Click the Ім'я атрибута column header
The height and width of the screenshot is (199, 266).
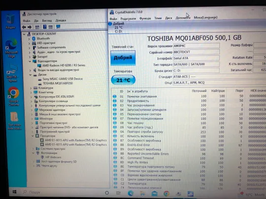(137, 91)
